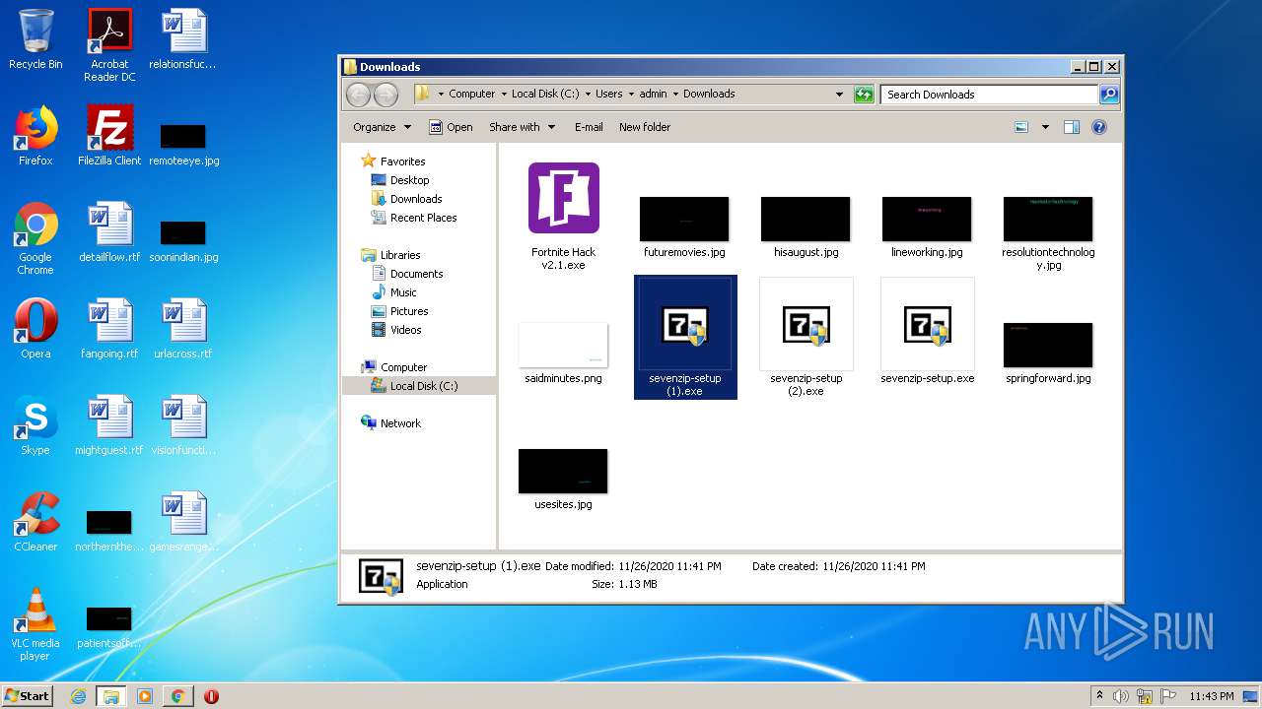Click E-mail in the toolbar
The height and width of the screenshot is (709, 1262).
point(589,127)
